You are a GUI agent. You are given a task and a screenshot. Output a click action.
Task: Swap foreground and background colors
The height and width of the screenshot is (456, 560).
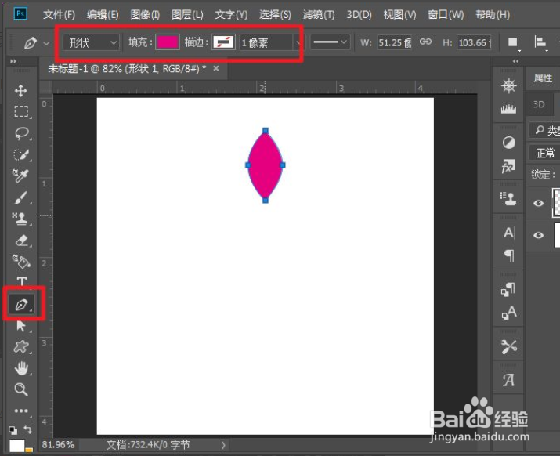(27, 429)
